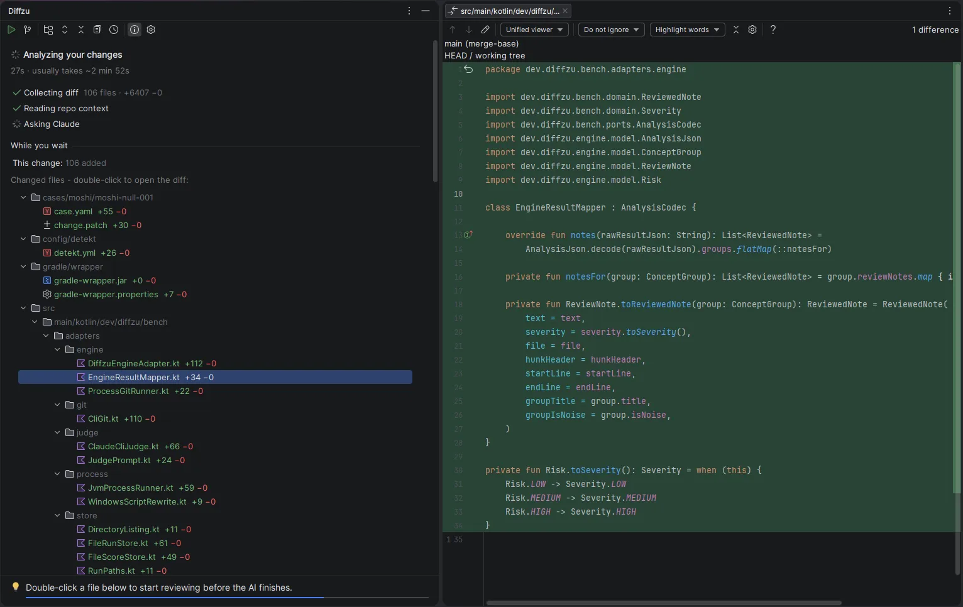Click the analysis progress bar at bottom
The width and height of the screenshot is (963, 607).
point(227,598)
